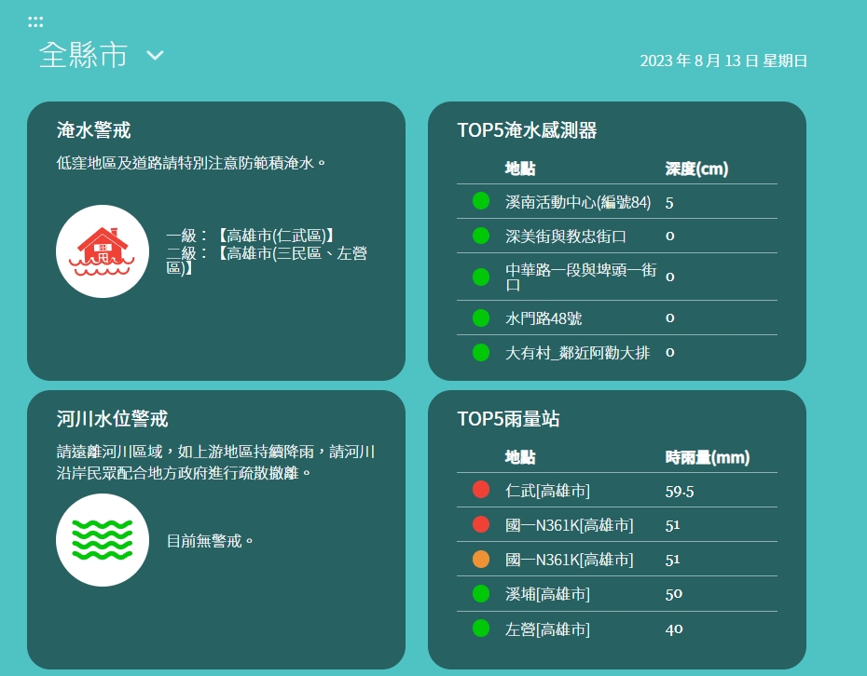Click the green river waves icon
Image resolution: width=867 pixels, height=676 pixels.
103,539
